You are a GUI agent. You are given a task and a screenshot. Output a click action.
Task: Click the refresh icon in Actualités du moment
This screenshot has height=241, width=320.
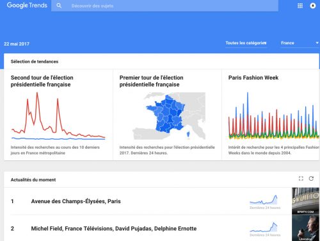click(x=311, y=179)
